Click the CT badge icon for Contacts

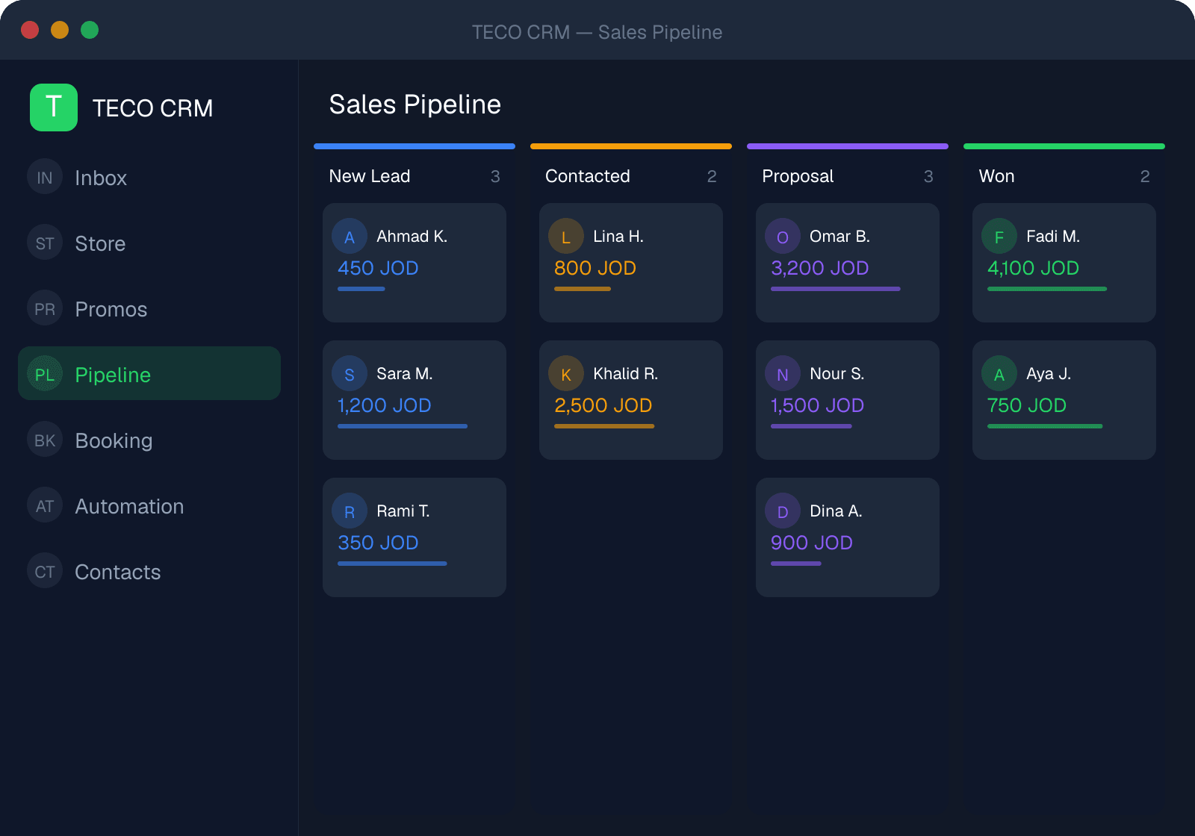pyautogui.click(x=45, y=572)
